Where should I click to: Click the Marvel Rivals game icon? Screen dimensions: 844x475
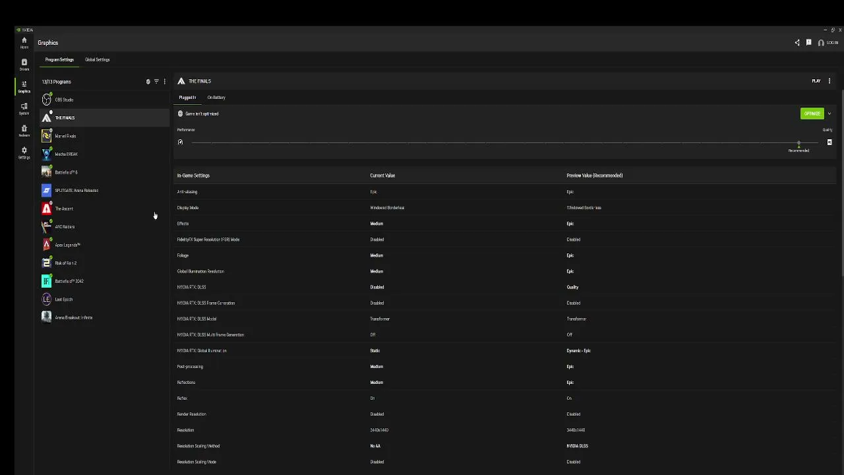pyautogui.click(x=46, y=136)
